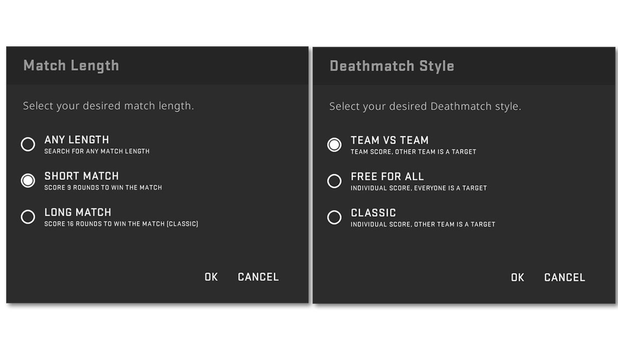Screen dimensions: 618x347
Task: Click the 'ANY LENGTH' option label text
Action: (77, 140)
